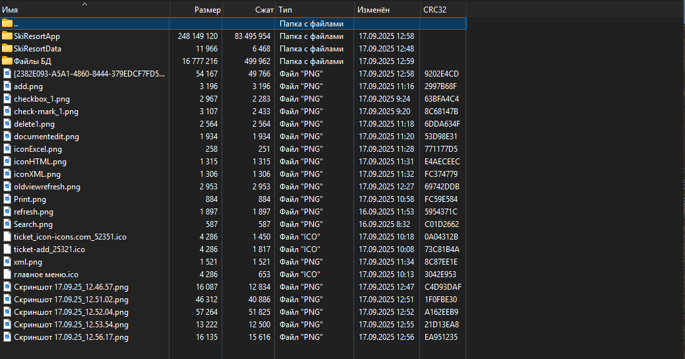The width and height of the screenshot is (685, 359).
Task: Select Скриншот 17.09.25_12.52.04.png file
Action: 71,311
